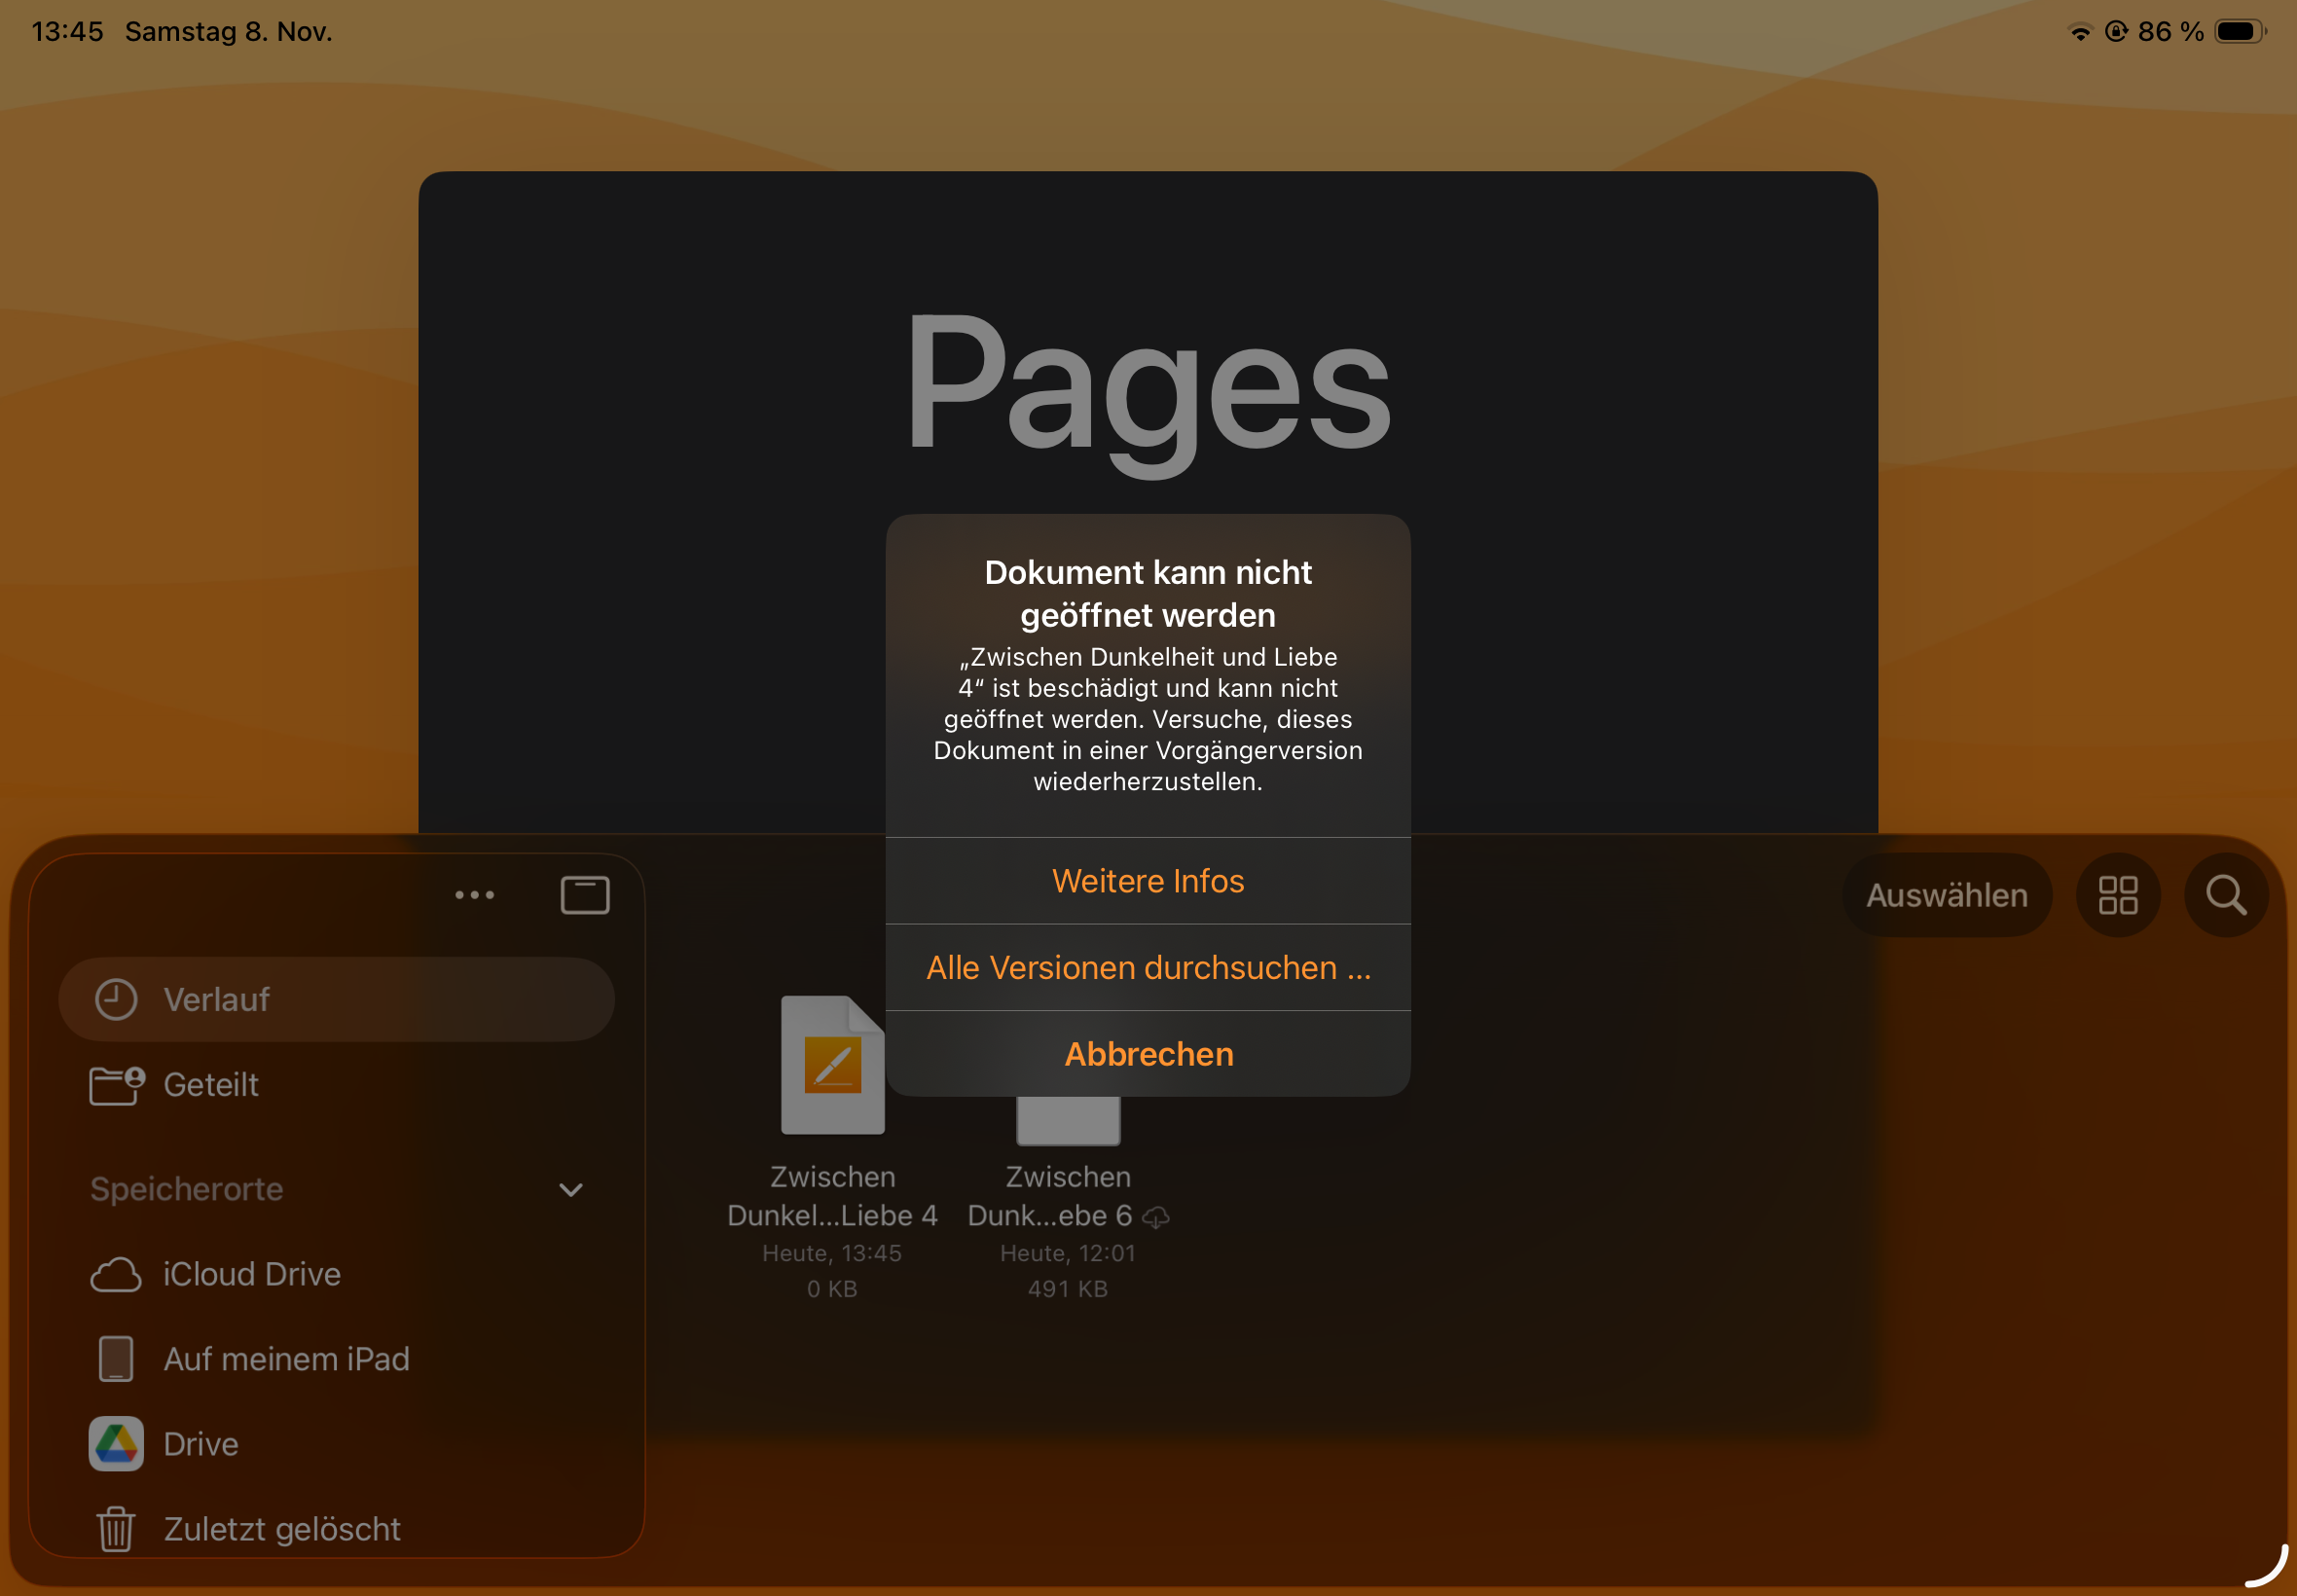Screen dimensions: 2297x1596
Task: Click the Geteilt shared folder icon
Action: (116, 1085)
